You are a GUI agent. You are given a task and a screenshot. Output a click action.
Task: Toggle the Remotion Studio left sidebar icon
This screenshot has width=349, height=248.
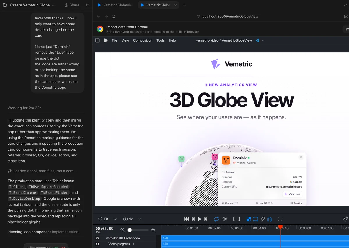tap(97, 40)
